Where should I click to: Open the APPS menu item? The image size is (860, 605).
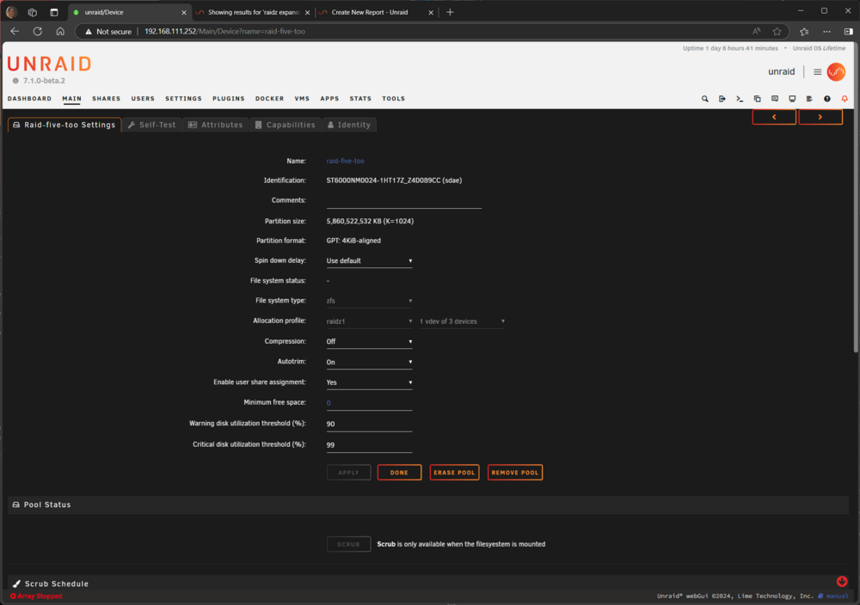click(329, 99)
